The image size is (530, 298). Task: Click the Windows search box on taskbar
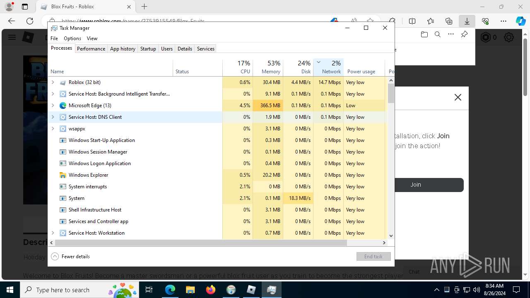point(80,290)
